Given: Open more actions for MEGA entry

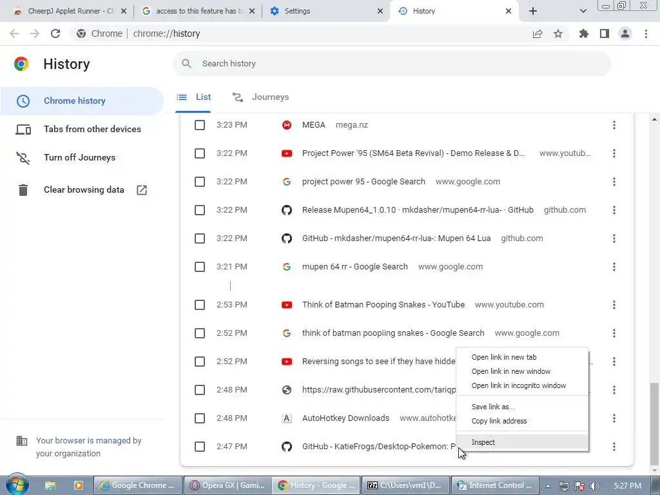Looking at the screenshot, I should coord(614,125).
